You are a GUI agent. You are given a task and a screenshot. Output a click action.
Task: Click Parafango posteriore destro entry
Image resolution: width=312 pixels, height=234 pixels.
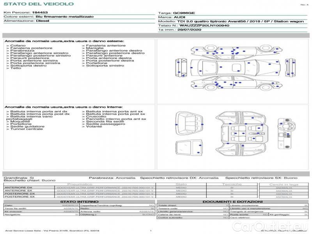tap(115, 53)
